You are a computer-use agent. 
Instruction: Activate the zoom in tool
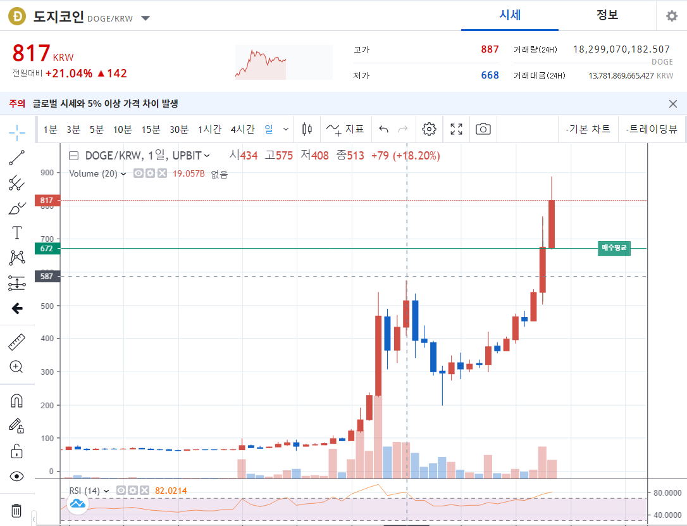[x=16, y=366]
